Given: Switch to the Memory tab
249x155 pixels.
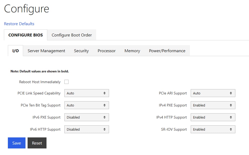Looking at the screenshot, I should (x=132, y=50).
